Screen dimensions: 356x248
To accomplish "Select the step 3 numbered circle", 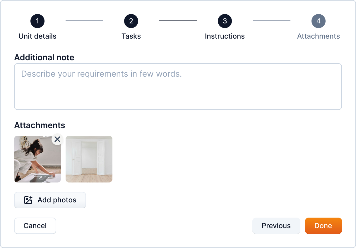I will click(225, 21).
